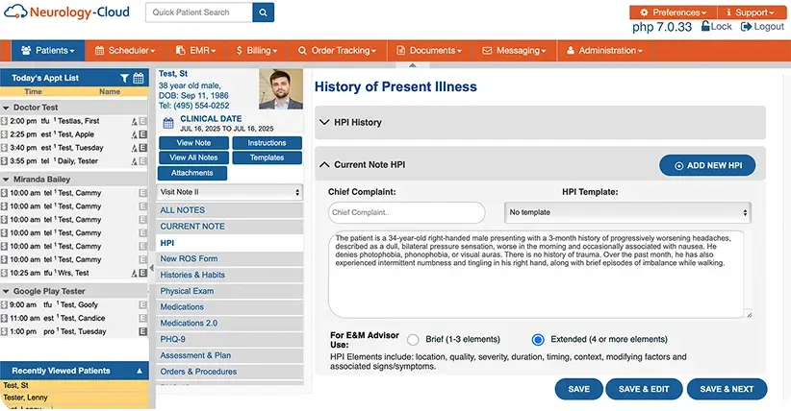Click the clinical date calendar icon
This screenshot has height=411, width=791.
168,123
